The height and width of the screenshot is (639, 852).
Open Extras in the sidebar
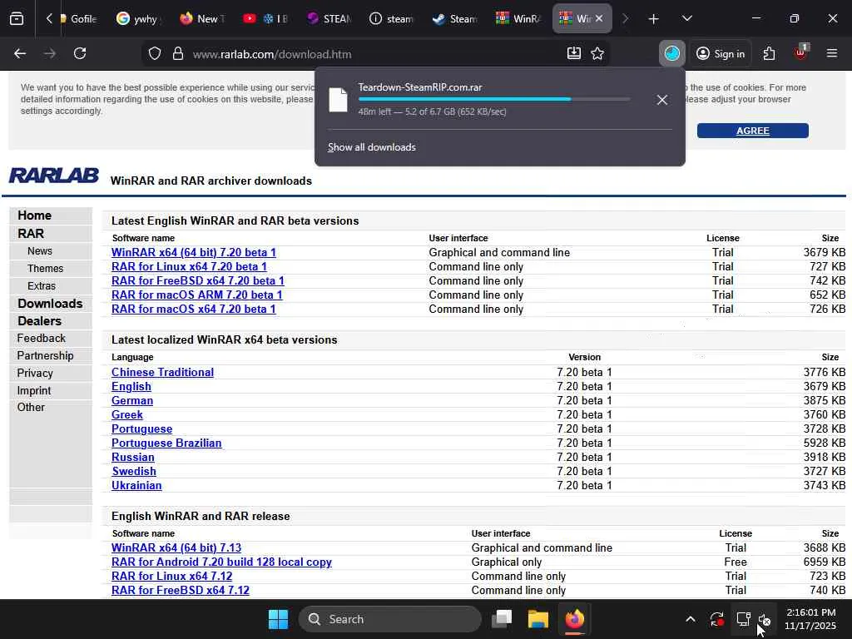click(42, 286)
